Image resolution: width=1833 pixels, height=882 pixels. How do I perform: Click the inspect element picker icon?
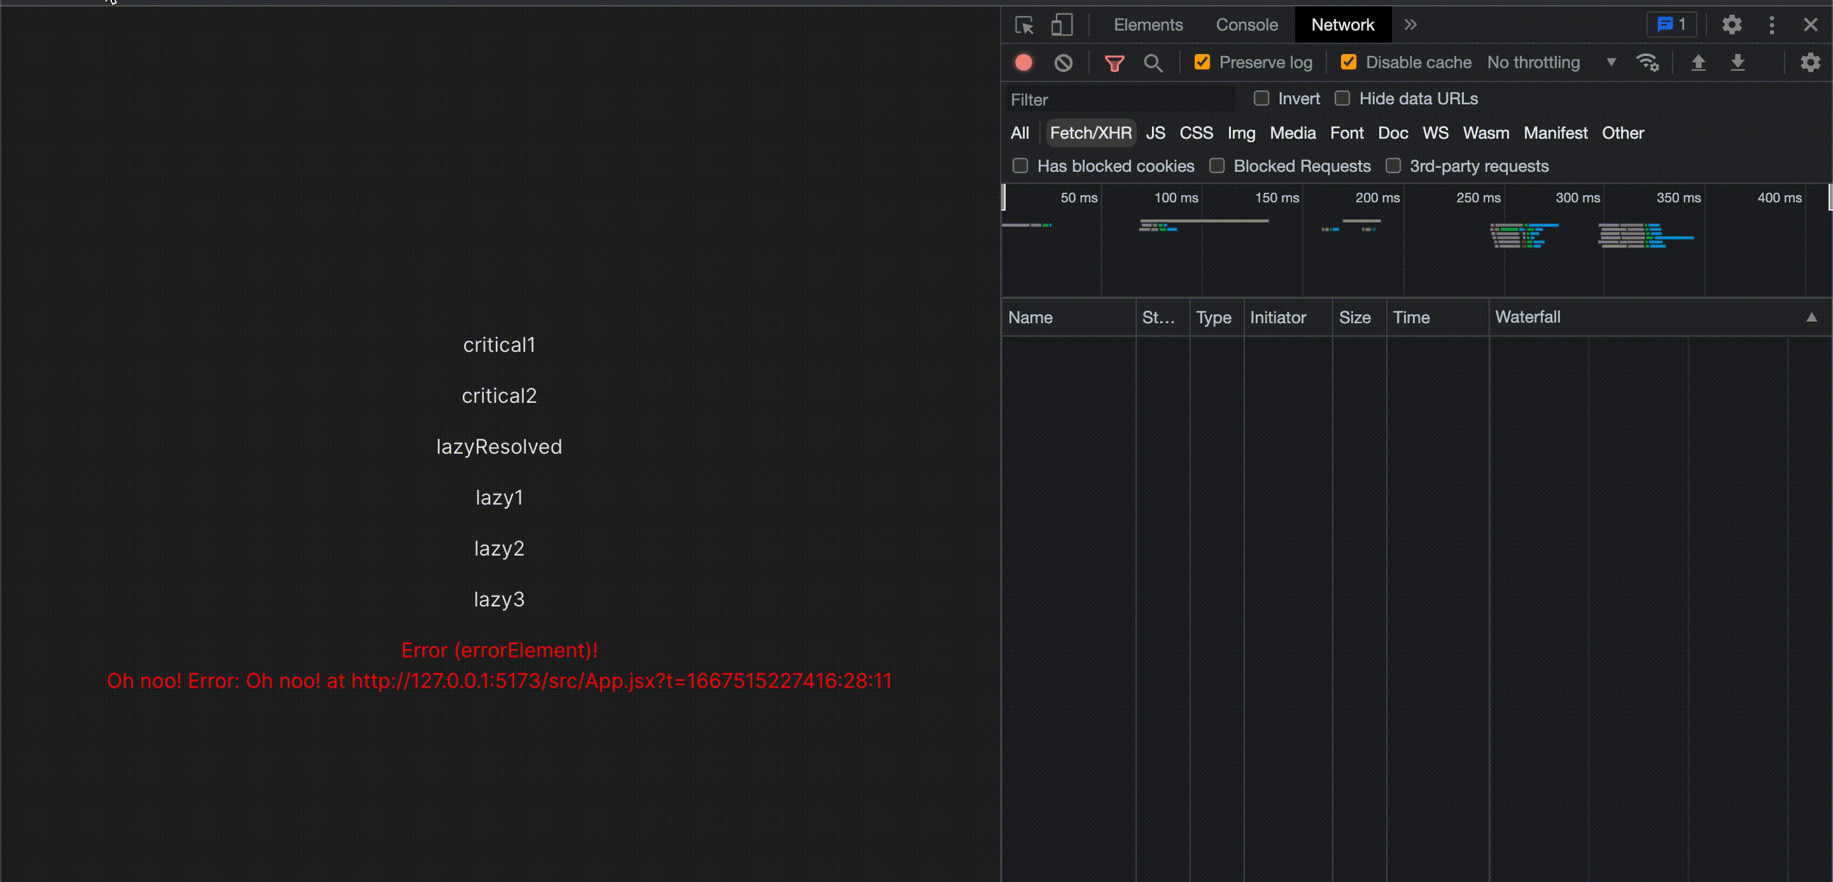click(x=1024, y=25)
